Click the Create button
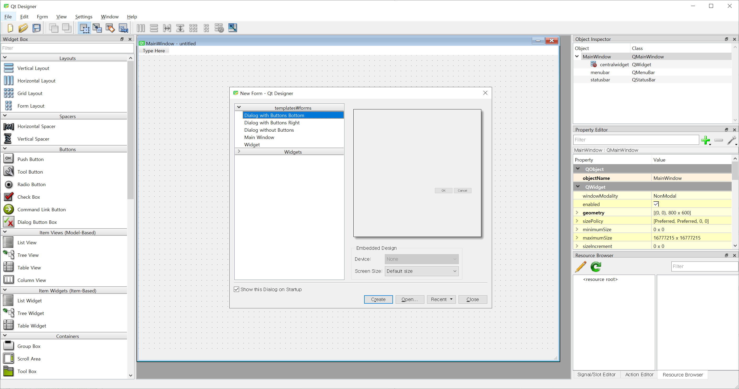739x389 pixels. coord(378,299)
